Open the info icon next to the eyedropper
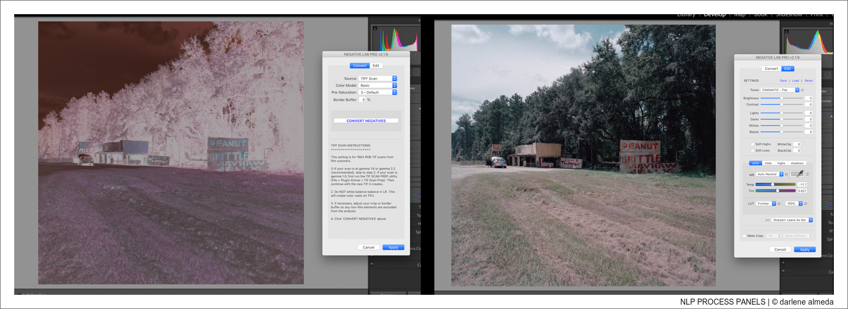848x309 pixels. [808, 174]
